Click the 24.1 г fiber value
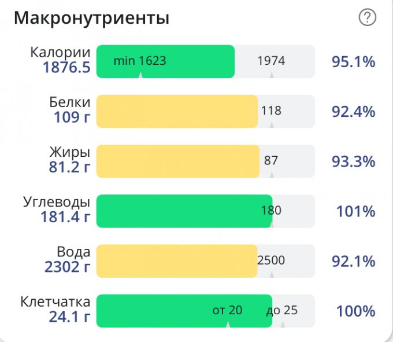 tap(69, 317)
